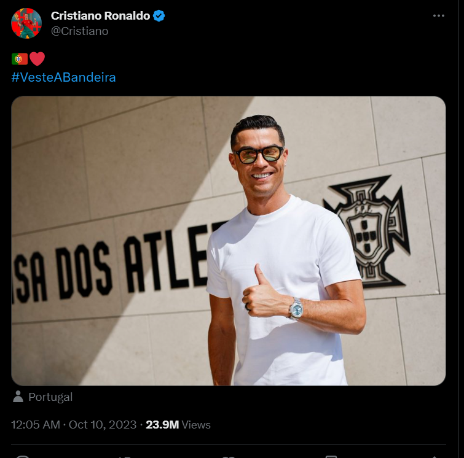The height and width of the screenshot is (458, 464).
Task: Open the Cristiano Ronaldo display name link
Action: pyautogui.click(x=100, y=16)
